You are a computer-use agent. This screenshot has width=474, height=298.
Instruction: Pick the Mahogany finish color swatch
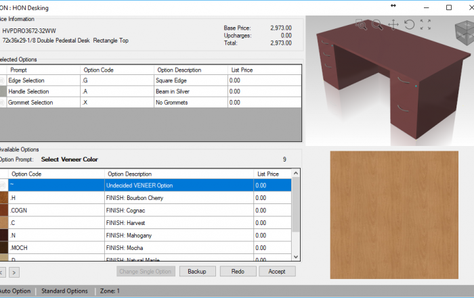pos(4,235)
